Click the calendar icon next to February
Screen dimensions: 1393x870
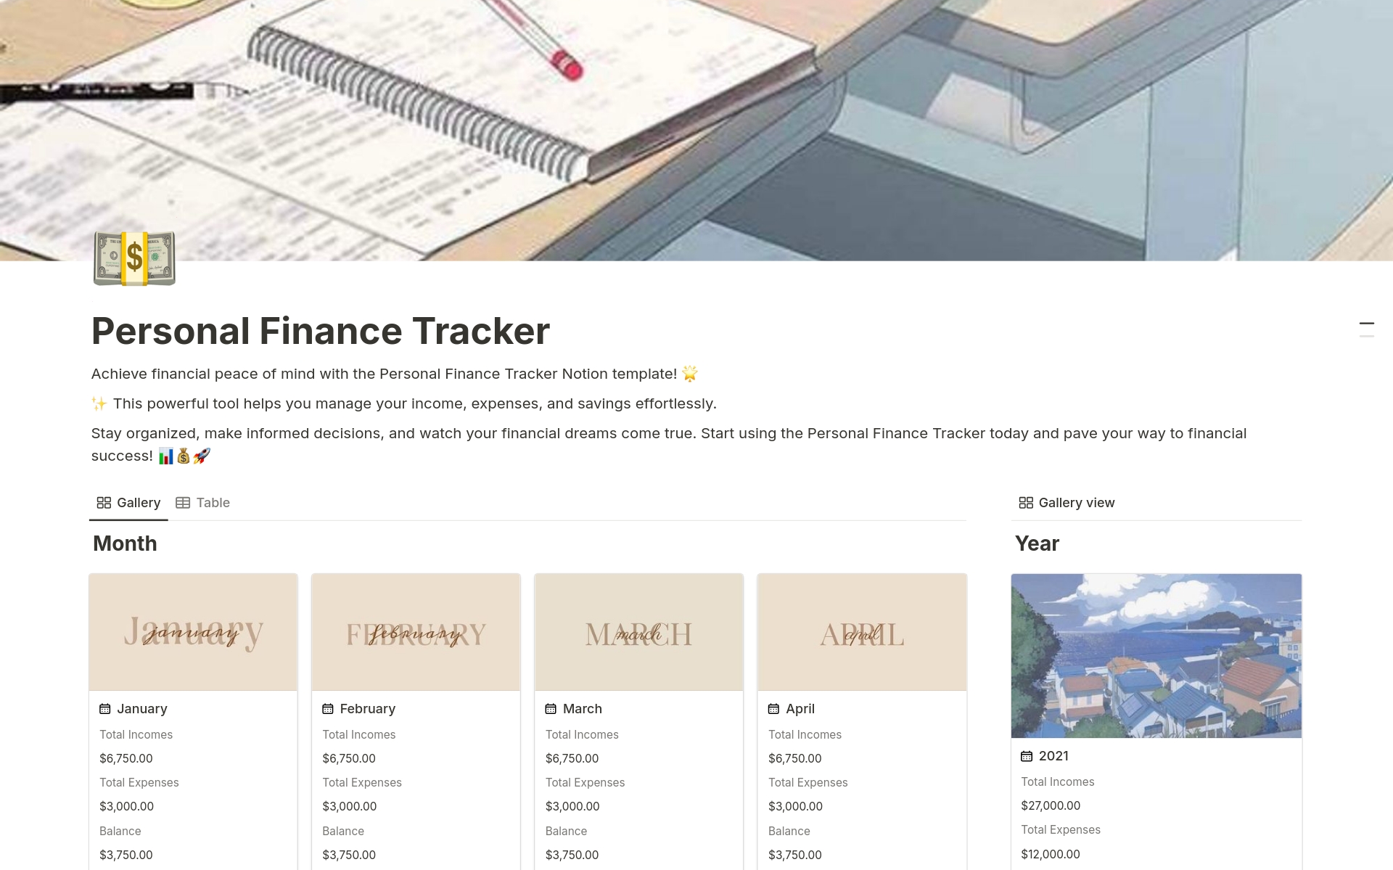[328, 709]
